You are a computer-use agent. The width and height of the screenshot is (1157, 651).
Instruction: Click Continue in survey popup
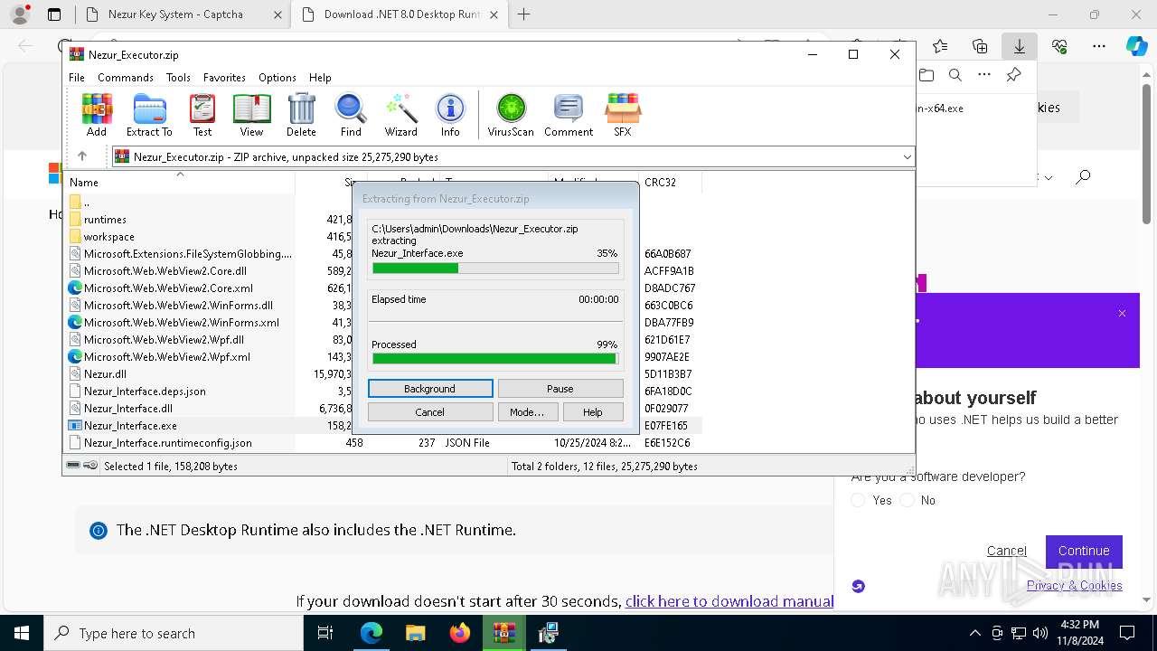coord(1084,551)
